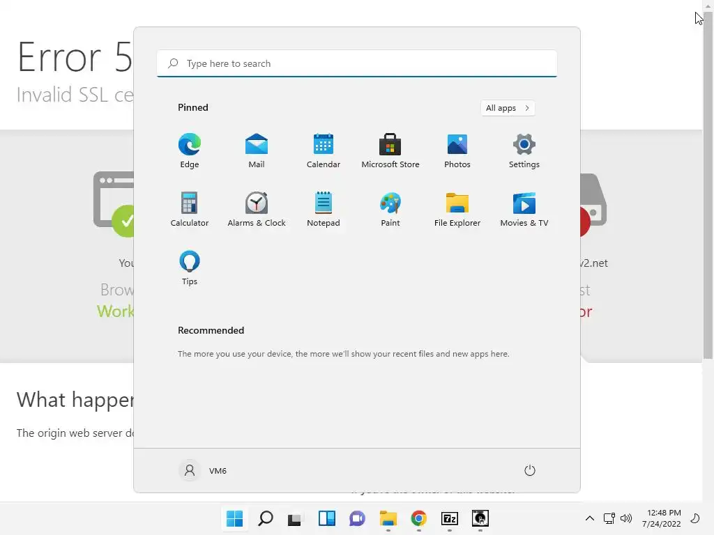
Task: Open Notepad
Action: 324,209
